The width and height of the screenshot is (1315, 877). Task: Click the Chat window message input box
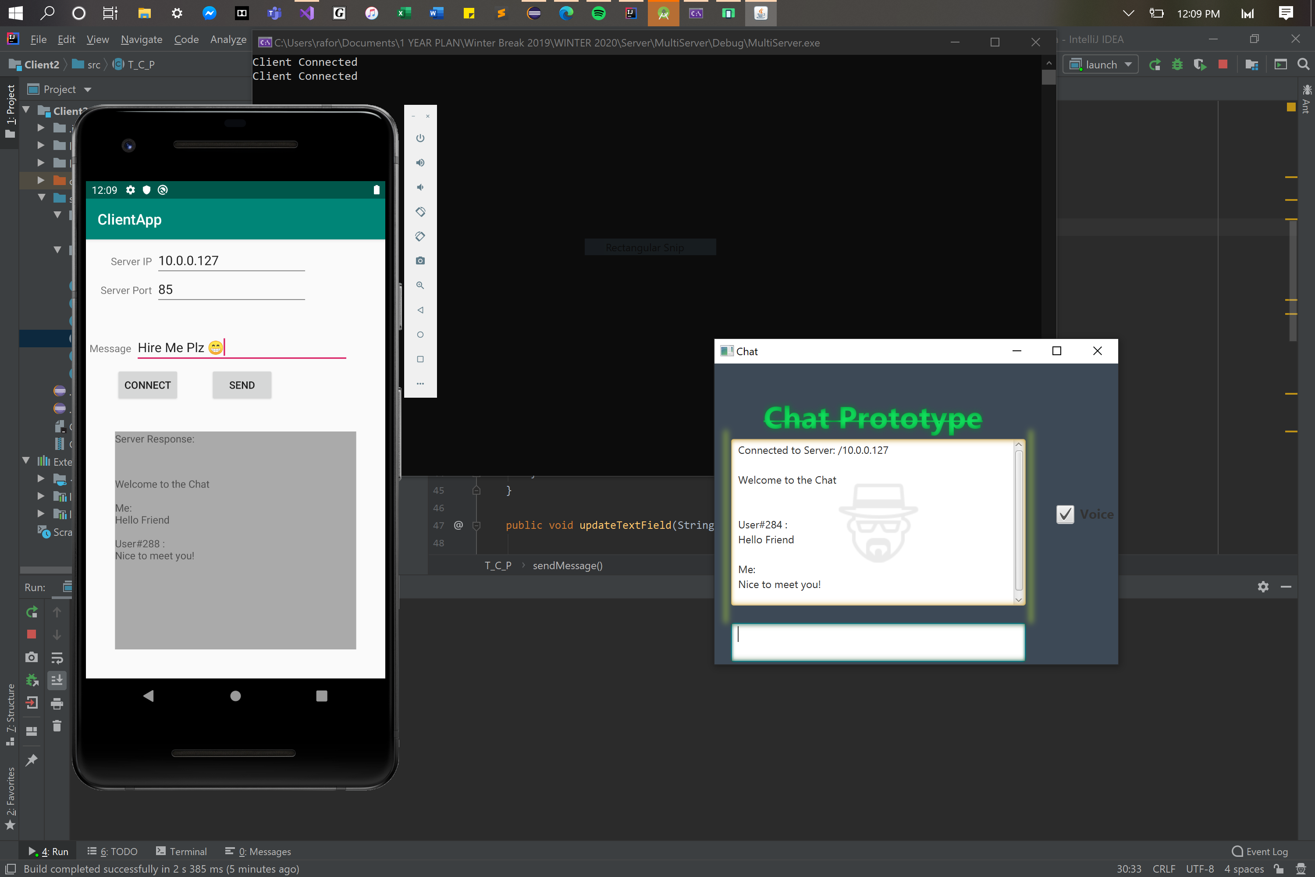coord(878,642)
